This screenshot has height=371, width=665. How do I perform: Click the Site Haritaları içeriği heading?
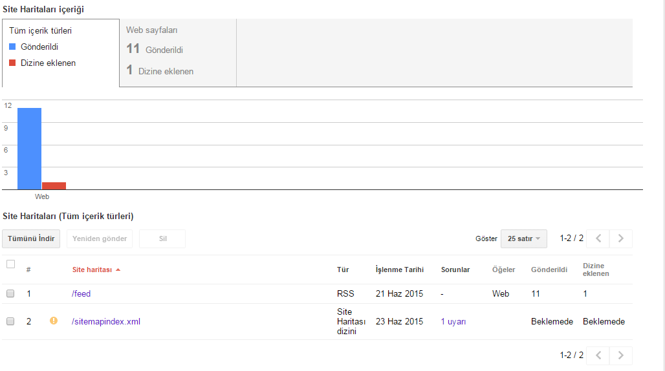coord(43,9)
